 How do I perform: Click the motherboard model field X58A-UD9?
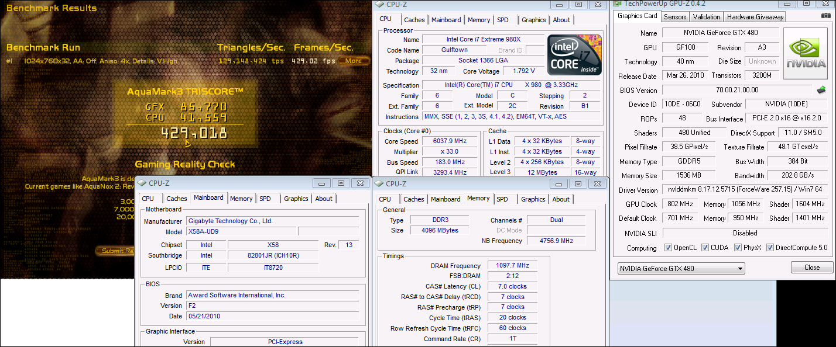pyautogui.click(x=242, y=231)
